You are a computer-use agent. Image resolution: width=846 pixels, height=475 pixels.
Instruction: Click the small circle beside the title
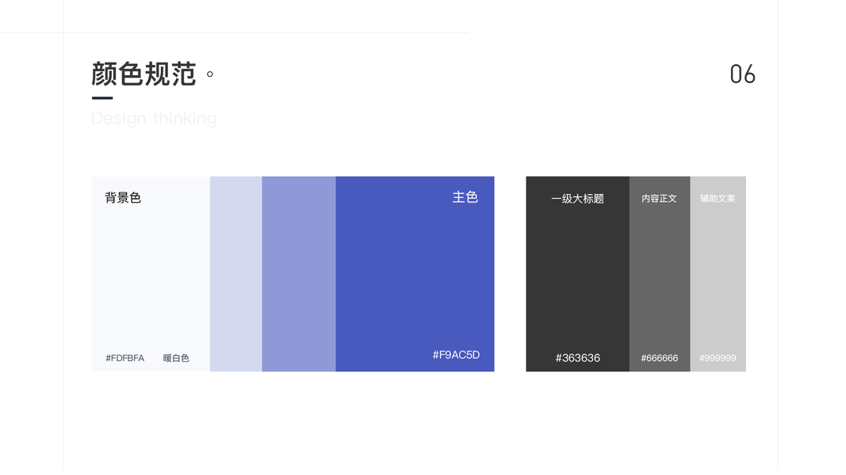(x=210, y=74)
